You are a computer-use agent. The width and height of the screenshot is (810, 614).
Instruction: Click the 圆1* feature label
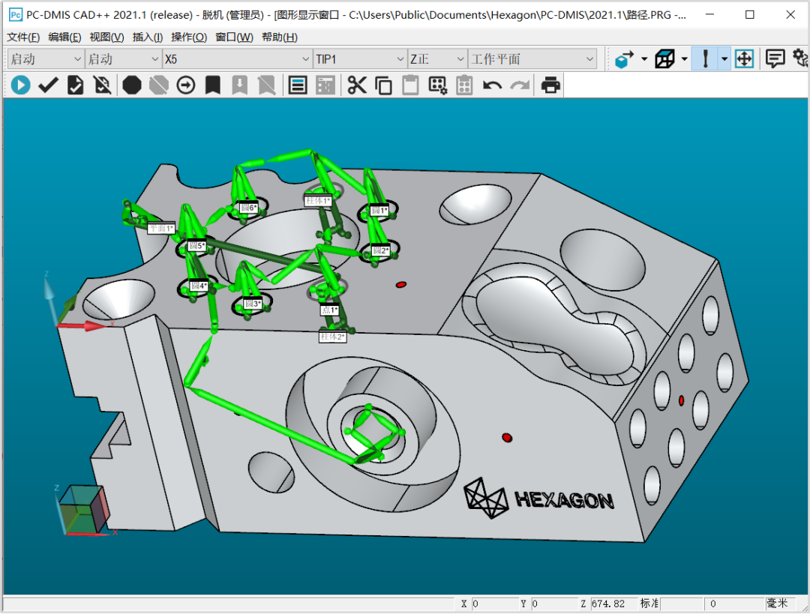(x=379, y=210)
